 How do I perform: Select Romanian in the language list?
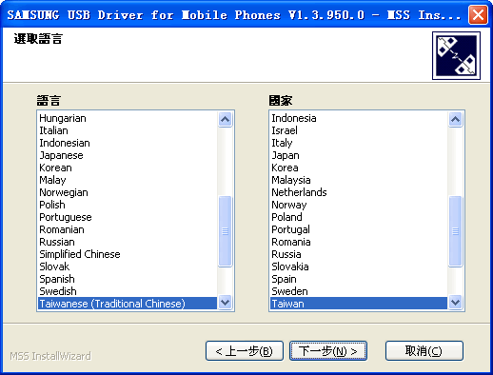click(128, 229)
